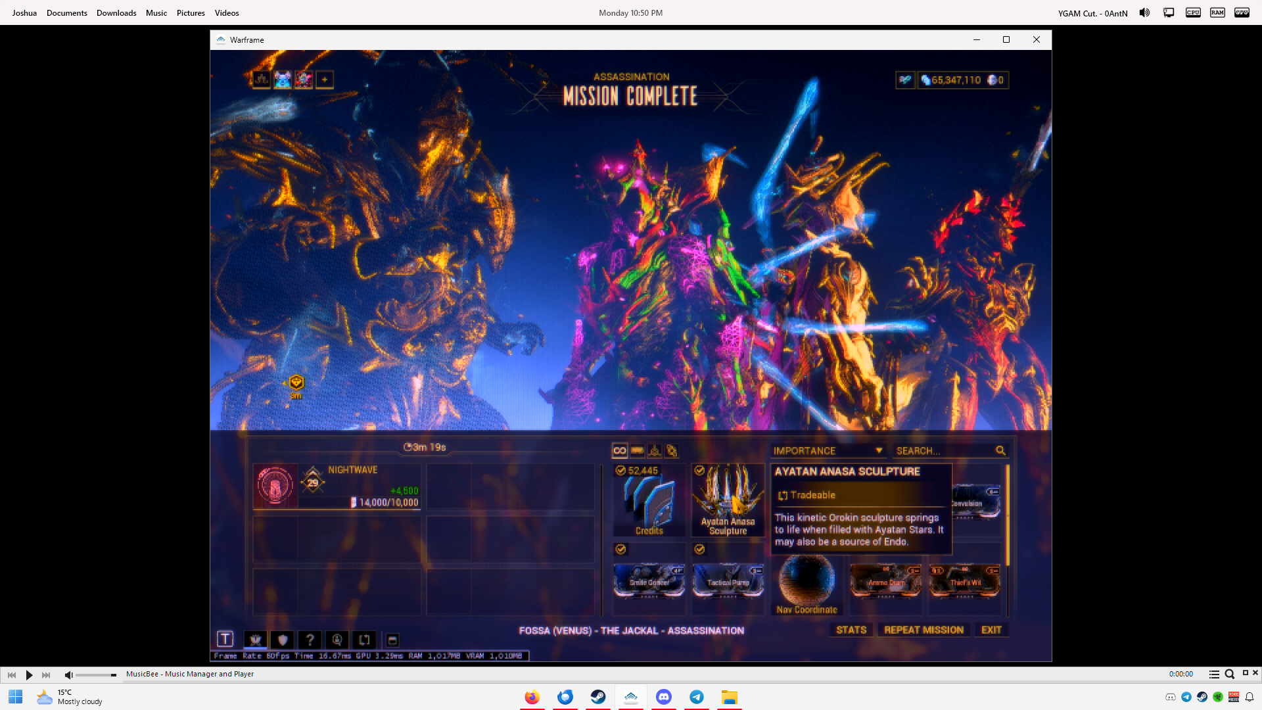Click the performance stats bar at bottom
The width and height of the screenshot is (1262, 710).
click(369, 655)
